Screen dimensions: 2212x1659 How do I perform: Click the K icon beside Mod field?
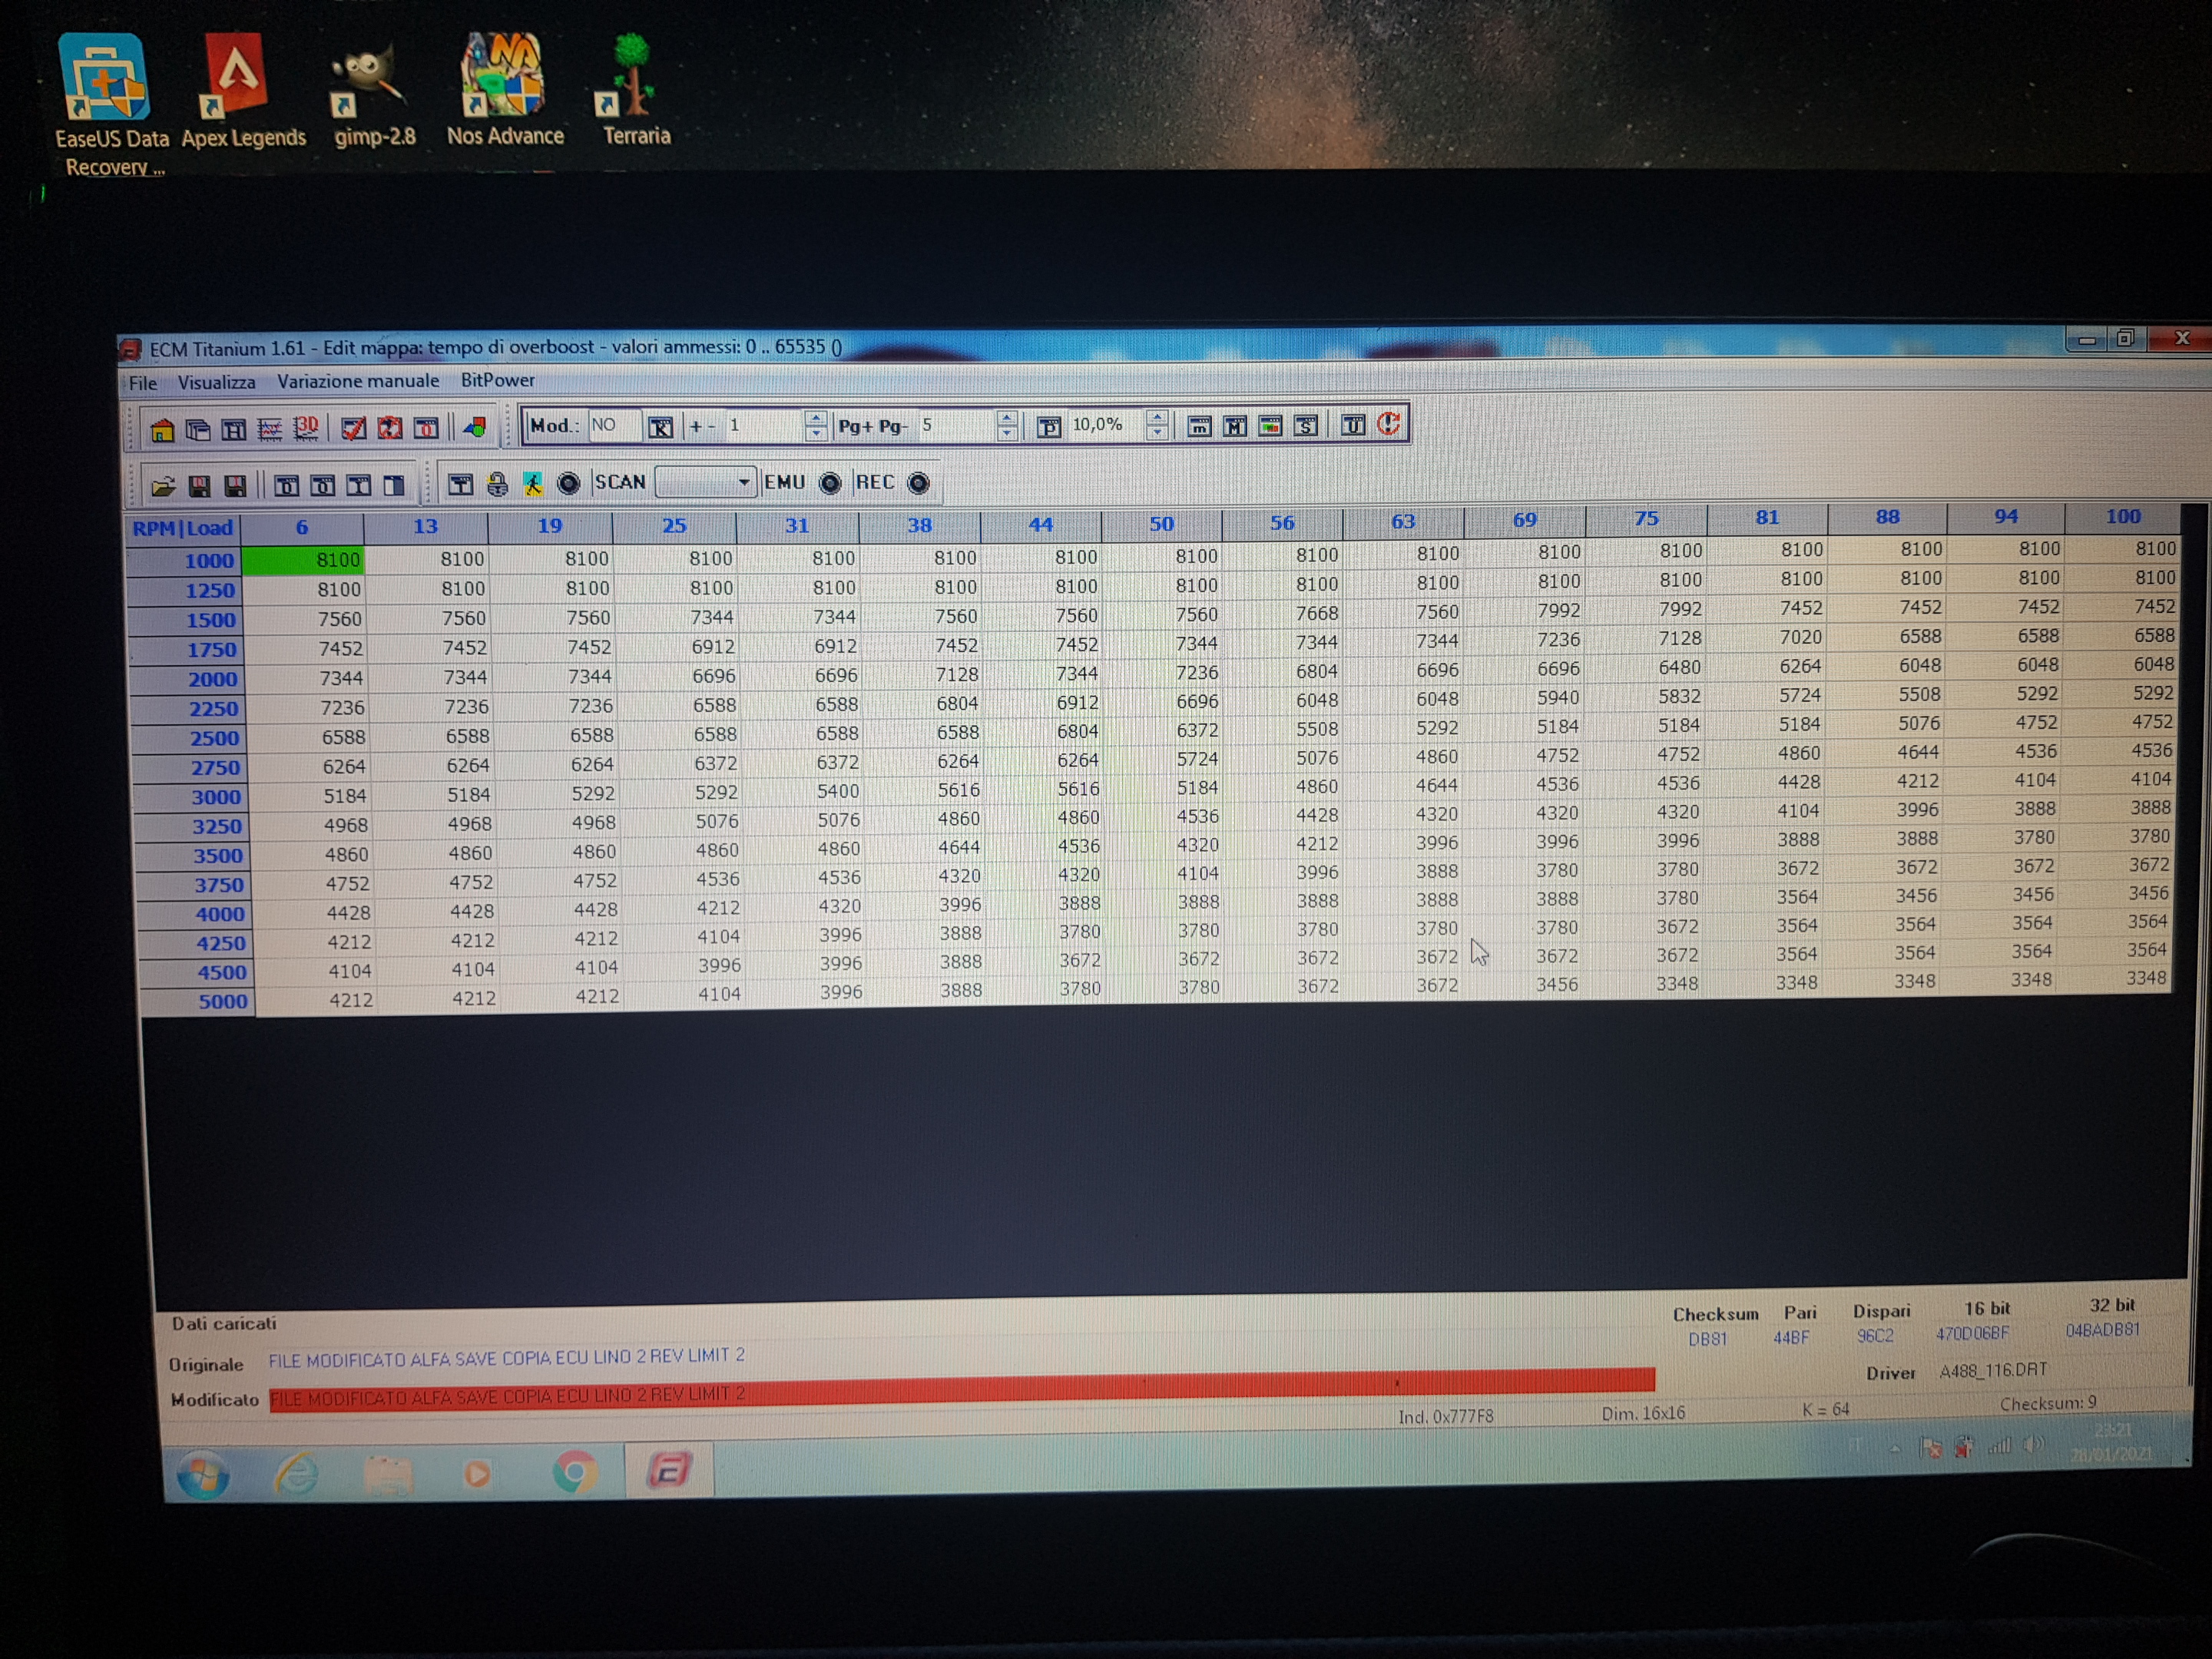click(x=660, y=427)
